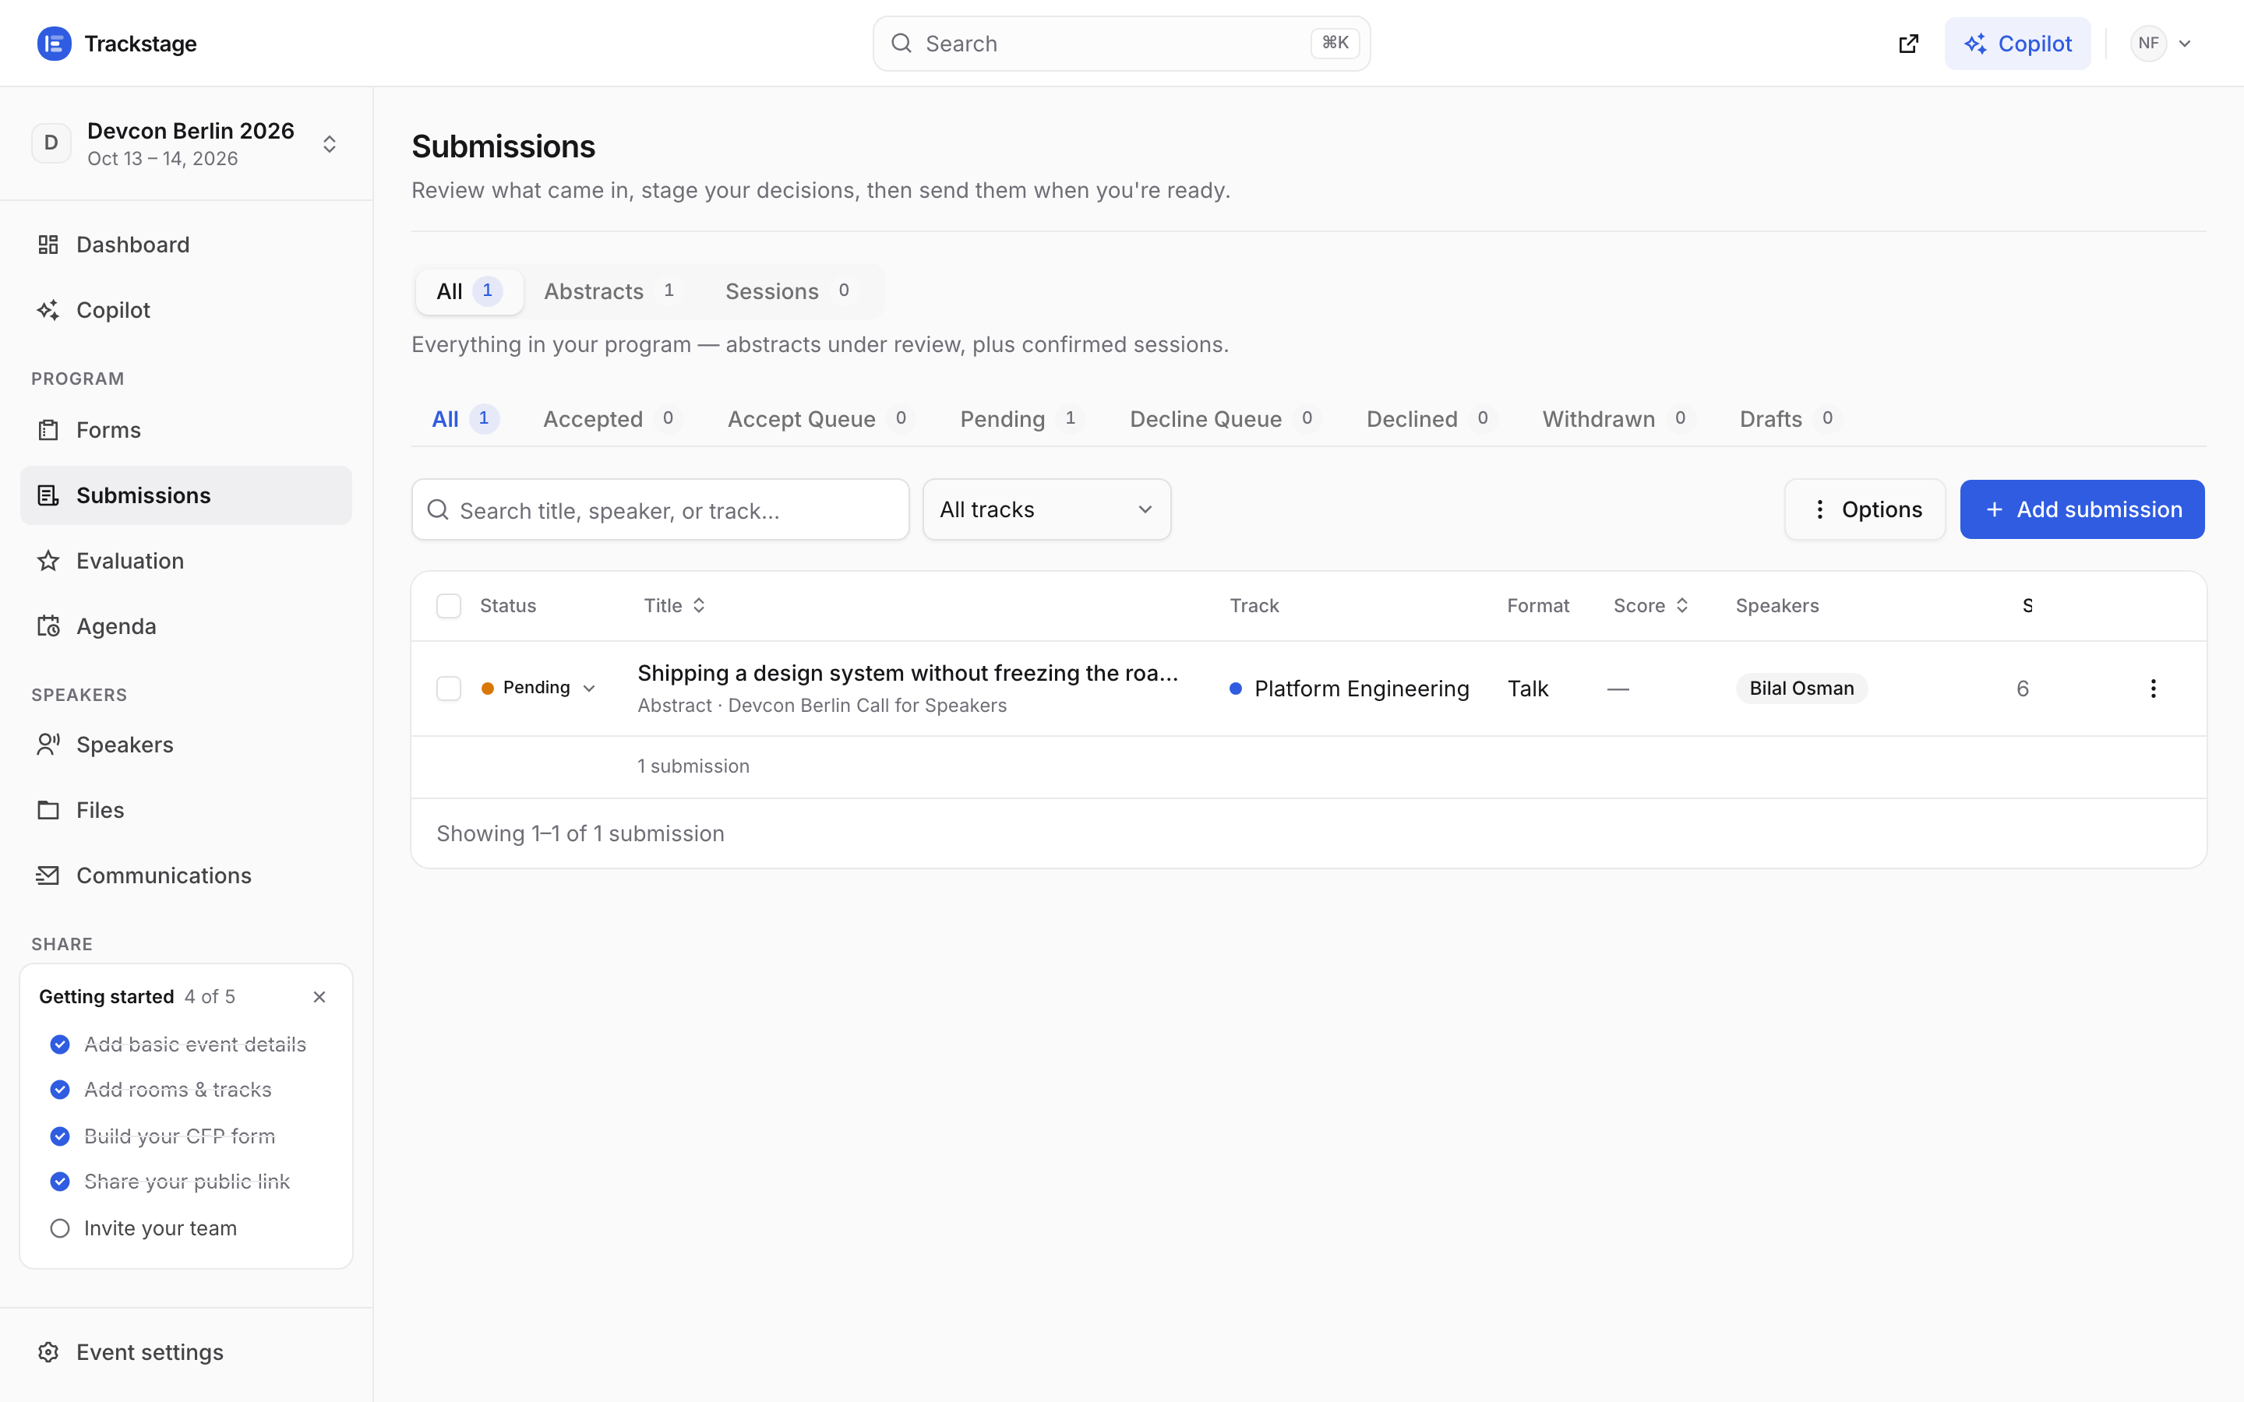
Task: Close the Getting started card
Action: click(319, 997)
